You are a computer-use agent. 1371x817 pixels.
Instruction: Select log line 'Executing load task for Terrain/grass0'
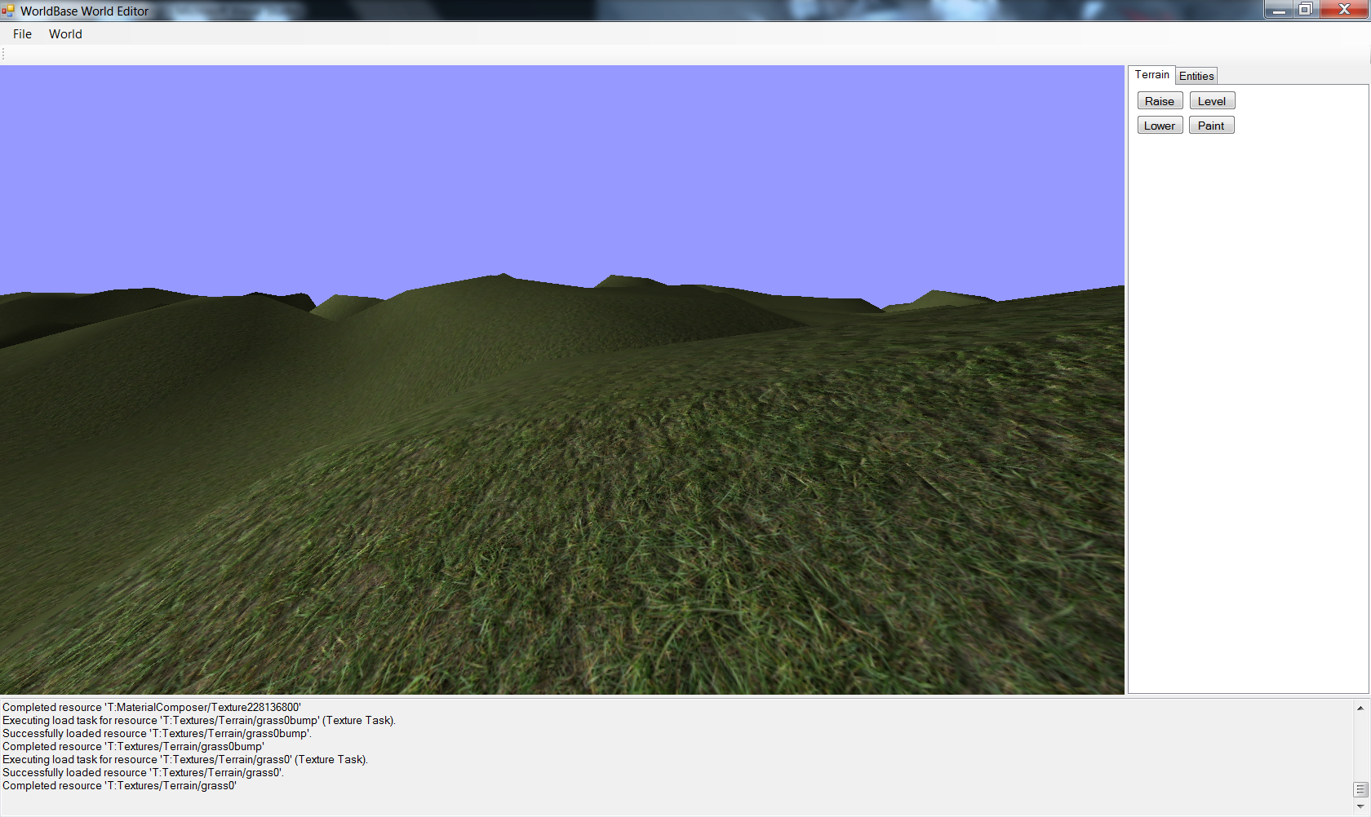(x=185, y=760)
